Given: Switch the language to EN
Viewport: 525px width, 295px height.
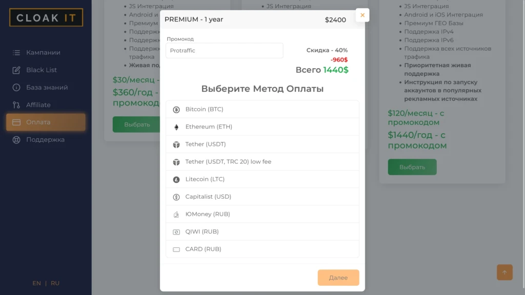Looking at the screenshot, I should 36,283.
